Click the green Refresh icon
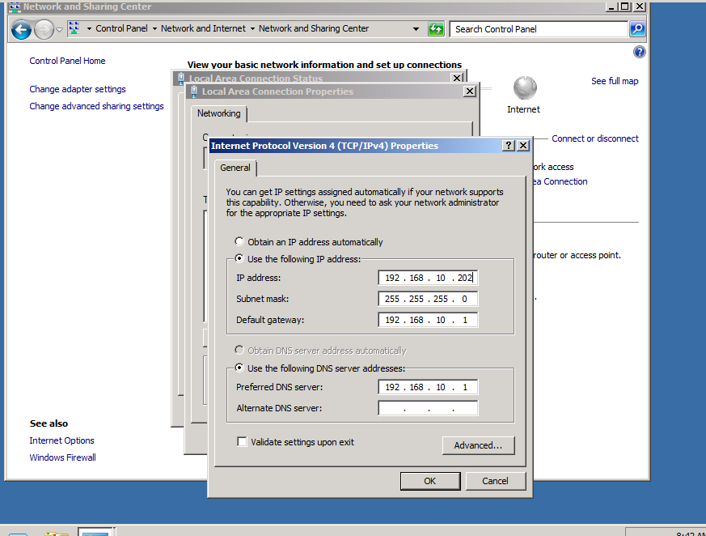Screen dimensions: 706x536 click(x=436, y=29)
